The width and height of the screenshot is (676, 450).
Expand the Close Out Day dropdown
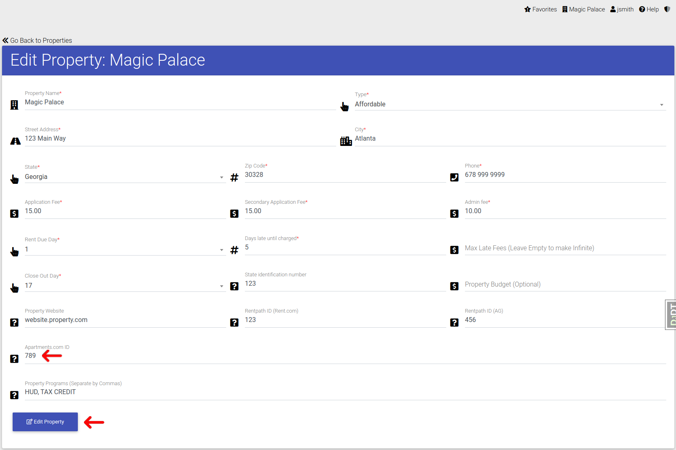(x=125, y=286)
